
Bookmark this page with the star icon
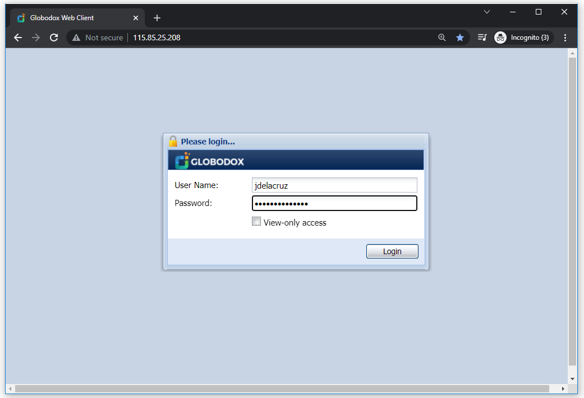(x=460, y=38)
